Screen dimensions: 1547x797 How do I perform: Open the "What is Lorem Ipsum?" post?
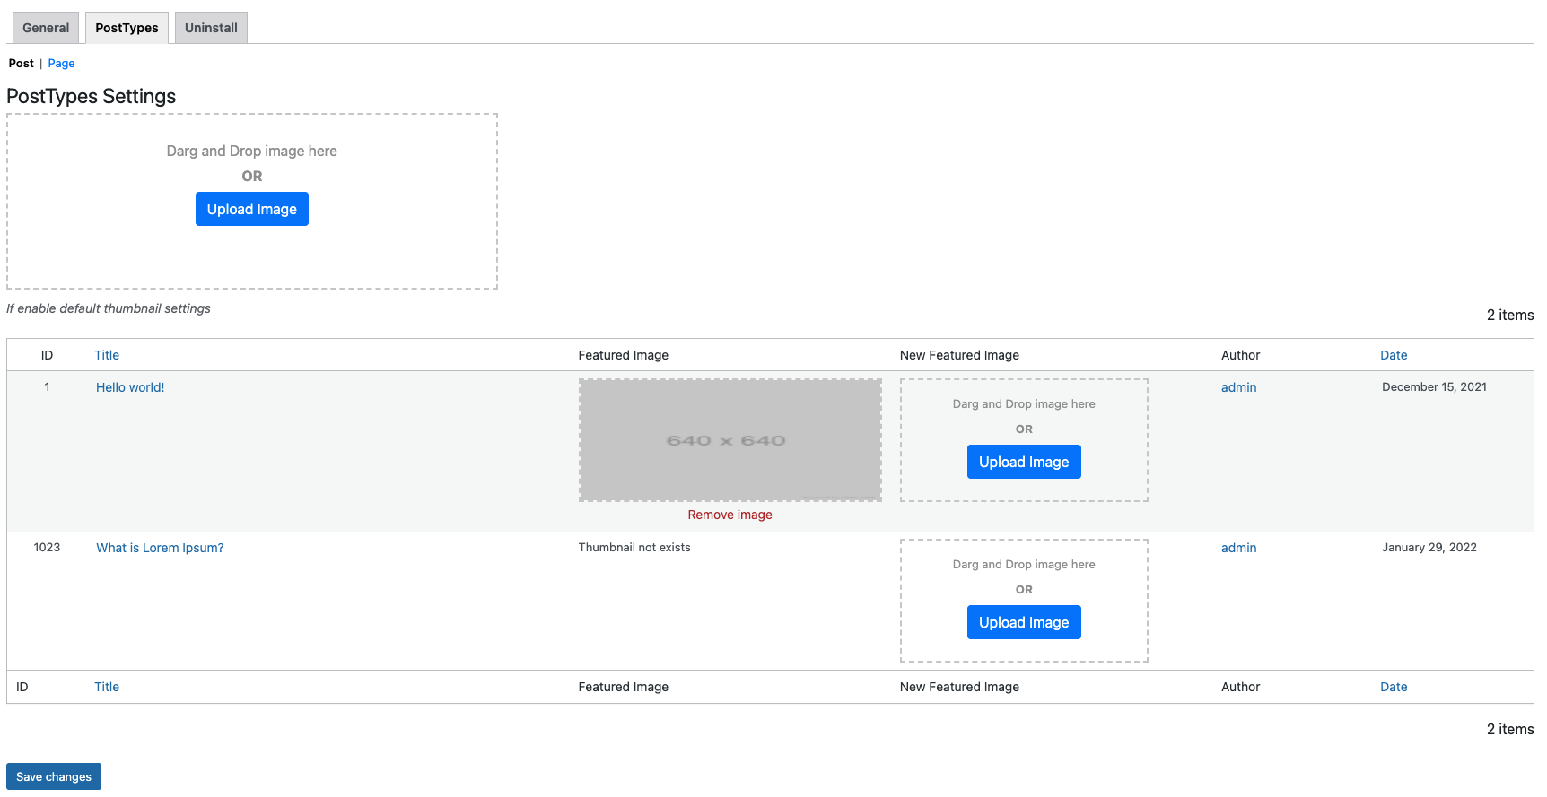tap(160, 548)
